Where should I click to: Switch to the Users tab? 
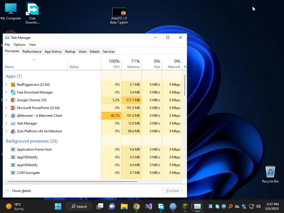83,52
